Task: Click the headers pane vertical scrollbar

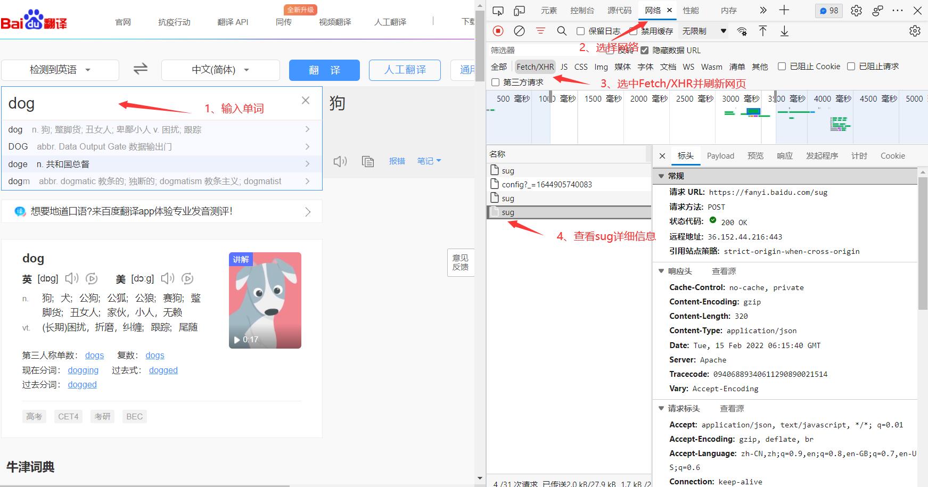Action: coord(923,243)
